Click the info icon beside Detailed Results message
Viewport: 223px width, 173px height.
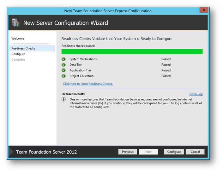pyautogui.click(x=63, y=99)
